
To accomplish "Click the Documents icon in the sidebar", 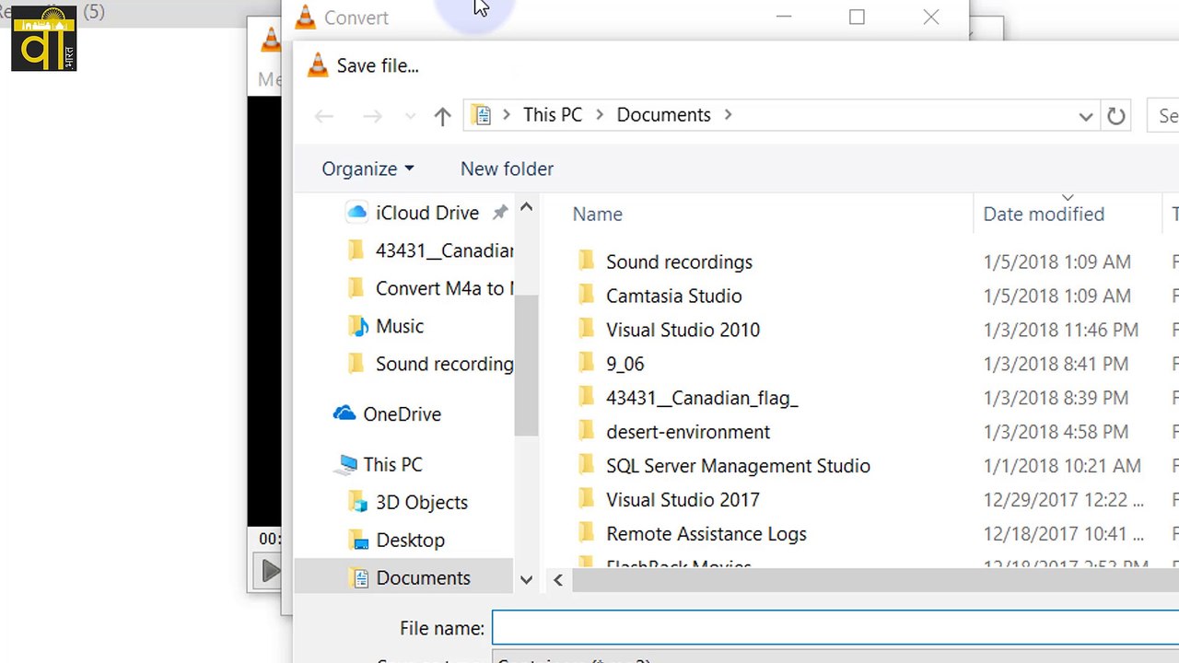I will (359, 578).
